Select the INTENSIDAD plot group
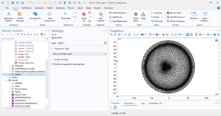Image resolution: width=221 pixels, height=116 pixels. 20,100
